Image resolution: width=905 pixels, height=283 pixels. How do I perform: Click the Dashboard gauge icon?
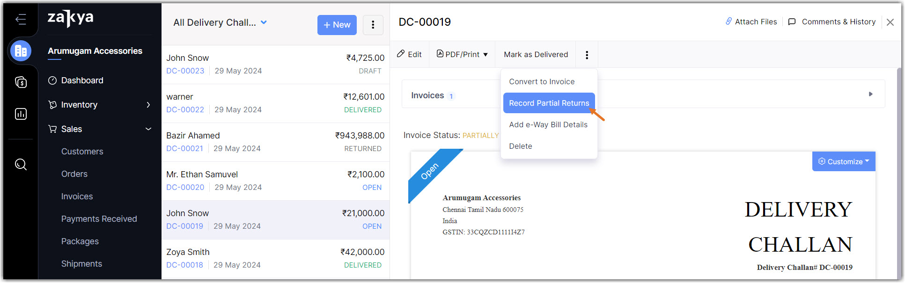tap(52, 80)
